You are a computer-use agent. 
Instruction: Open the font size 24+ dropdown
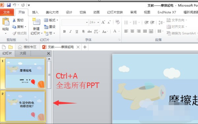coord(98,22)
